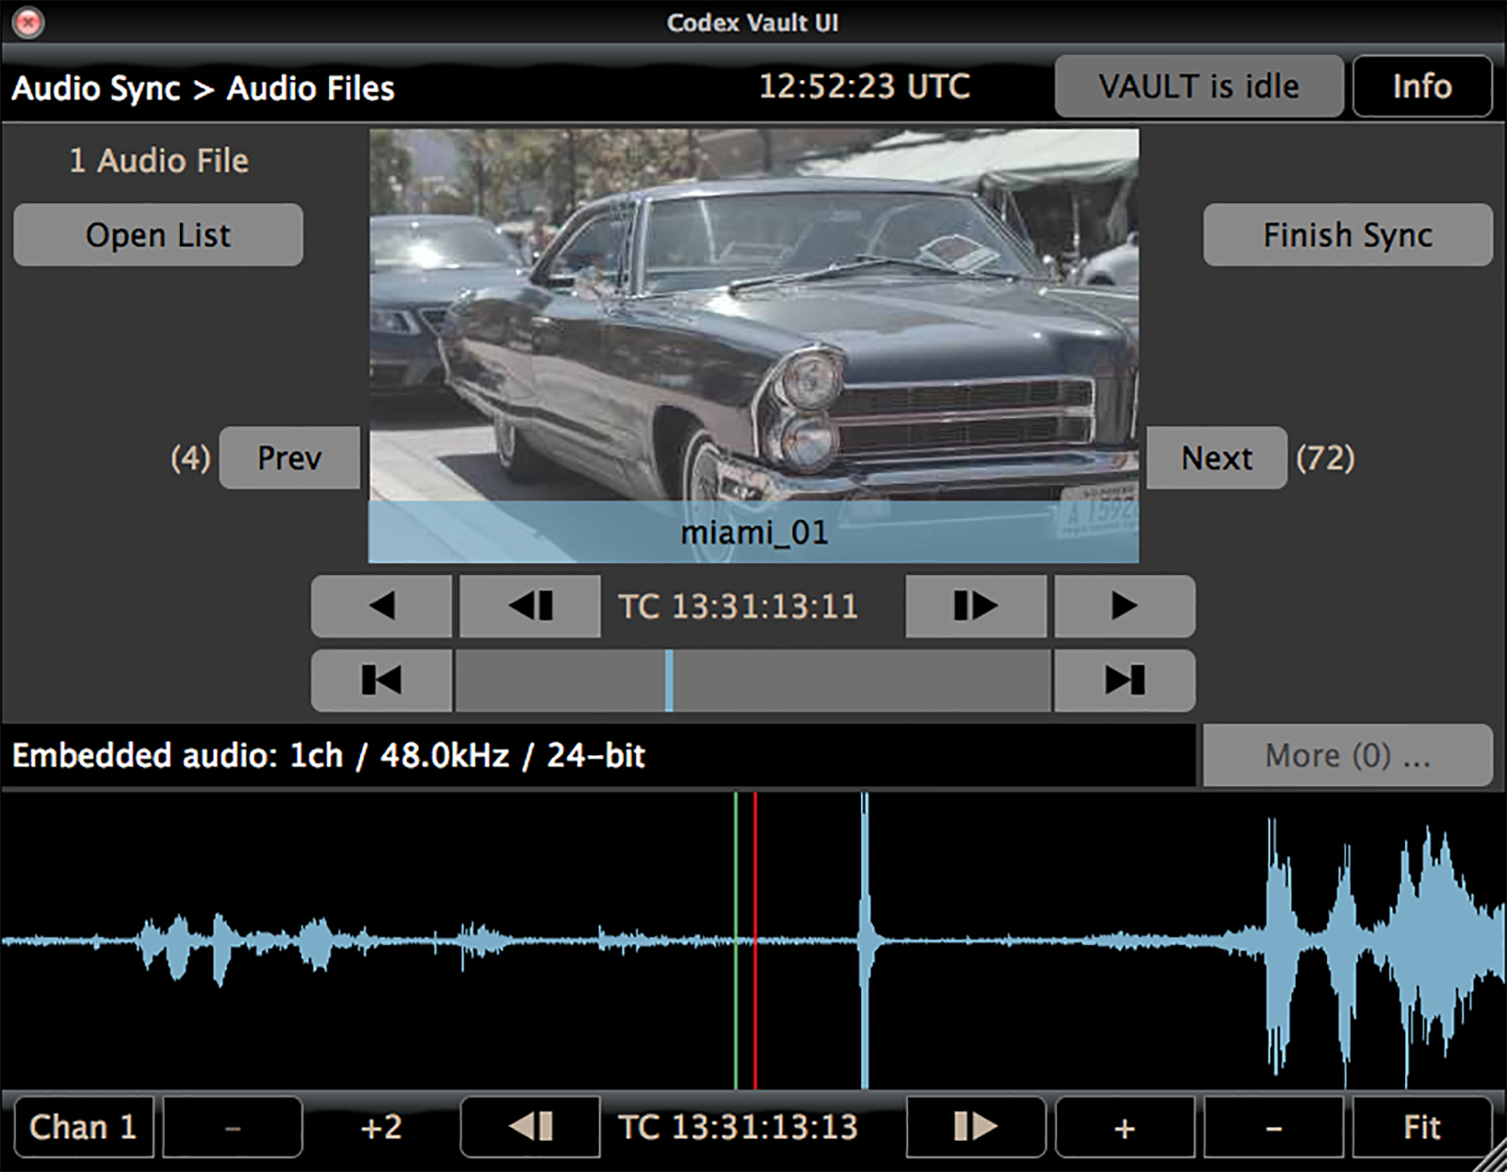Click the green marker line in waveform

737,941
